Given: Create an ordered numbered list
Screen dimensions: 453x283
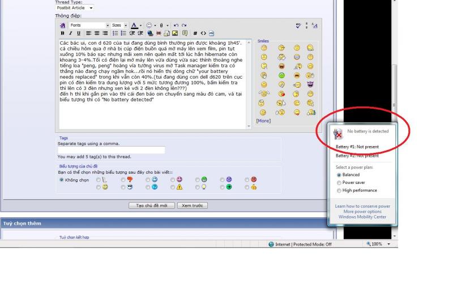Looking at the screenshot, I should coord(116,33).
